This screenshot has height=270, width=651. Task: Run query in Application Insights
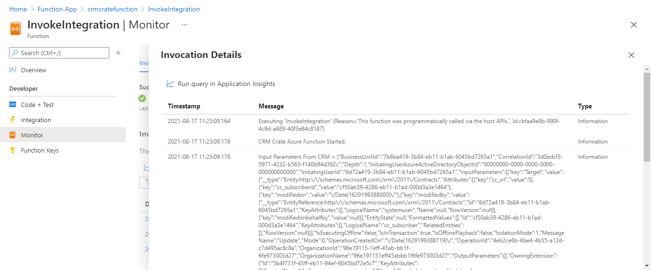tap(226, 84)
